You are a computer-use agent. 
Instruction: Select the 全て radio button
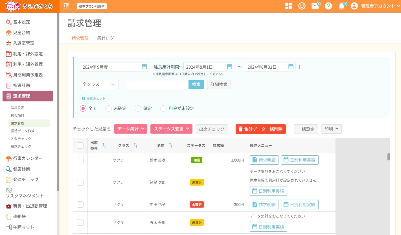(83, 108)
